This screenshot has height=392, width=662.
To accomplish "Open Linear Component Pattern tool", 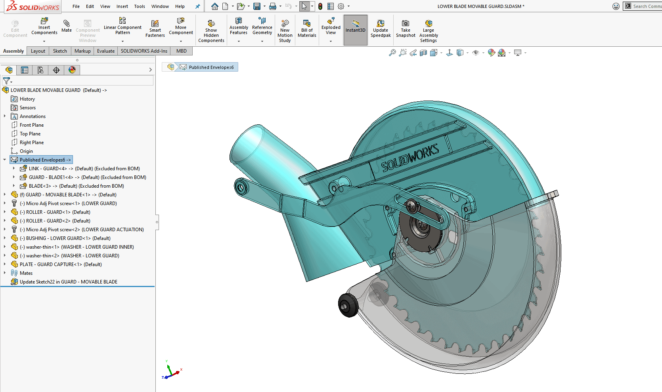I will pos(122,26).
